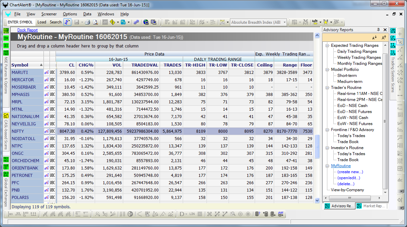Close the Advisory Reports panel
This screenshot has width=407, height=227.
pyautogui.click(x=385, y=30)
